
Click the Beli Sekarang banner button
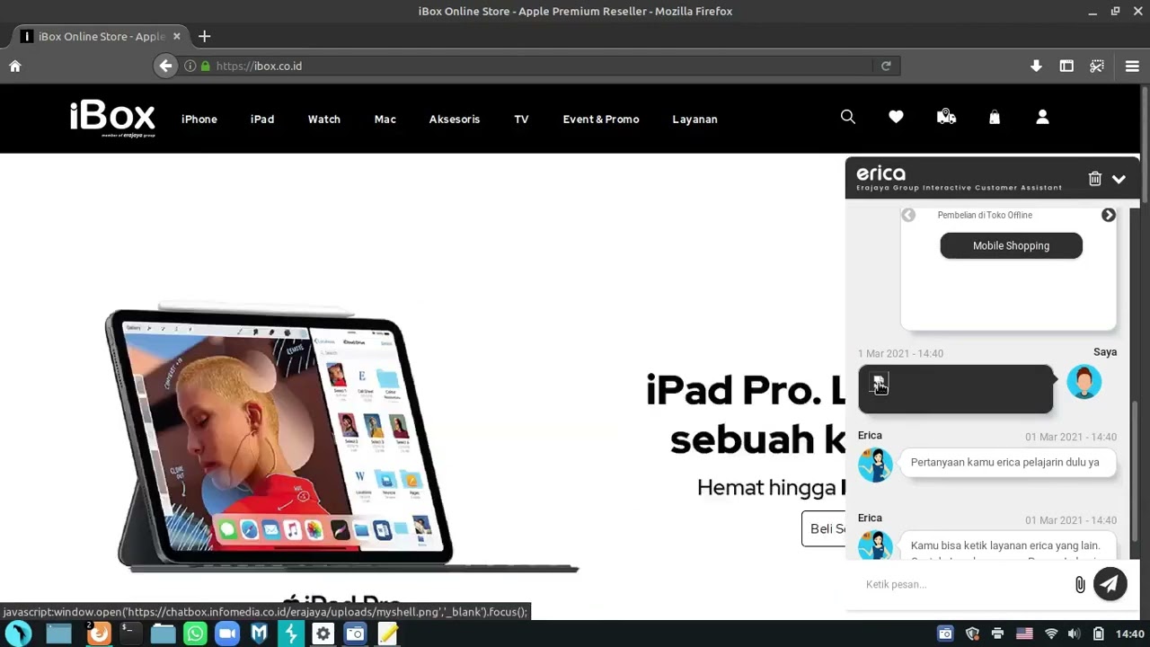824,528
